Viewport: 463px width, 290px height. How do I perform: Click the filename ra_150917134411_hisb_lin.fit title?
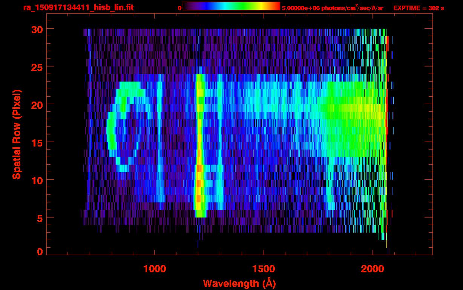click(x=78, y=8)
